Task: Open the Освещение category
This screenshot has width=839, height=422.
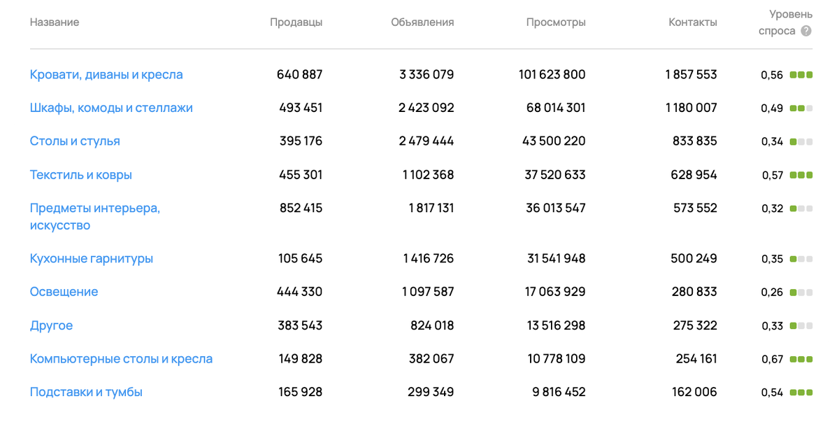Action: click(64, 292)
